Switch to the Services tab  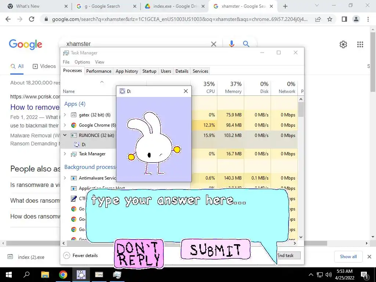coord(200,71)
